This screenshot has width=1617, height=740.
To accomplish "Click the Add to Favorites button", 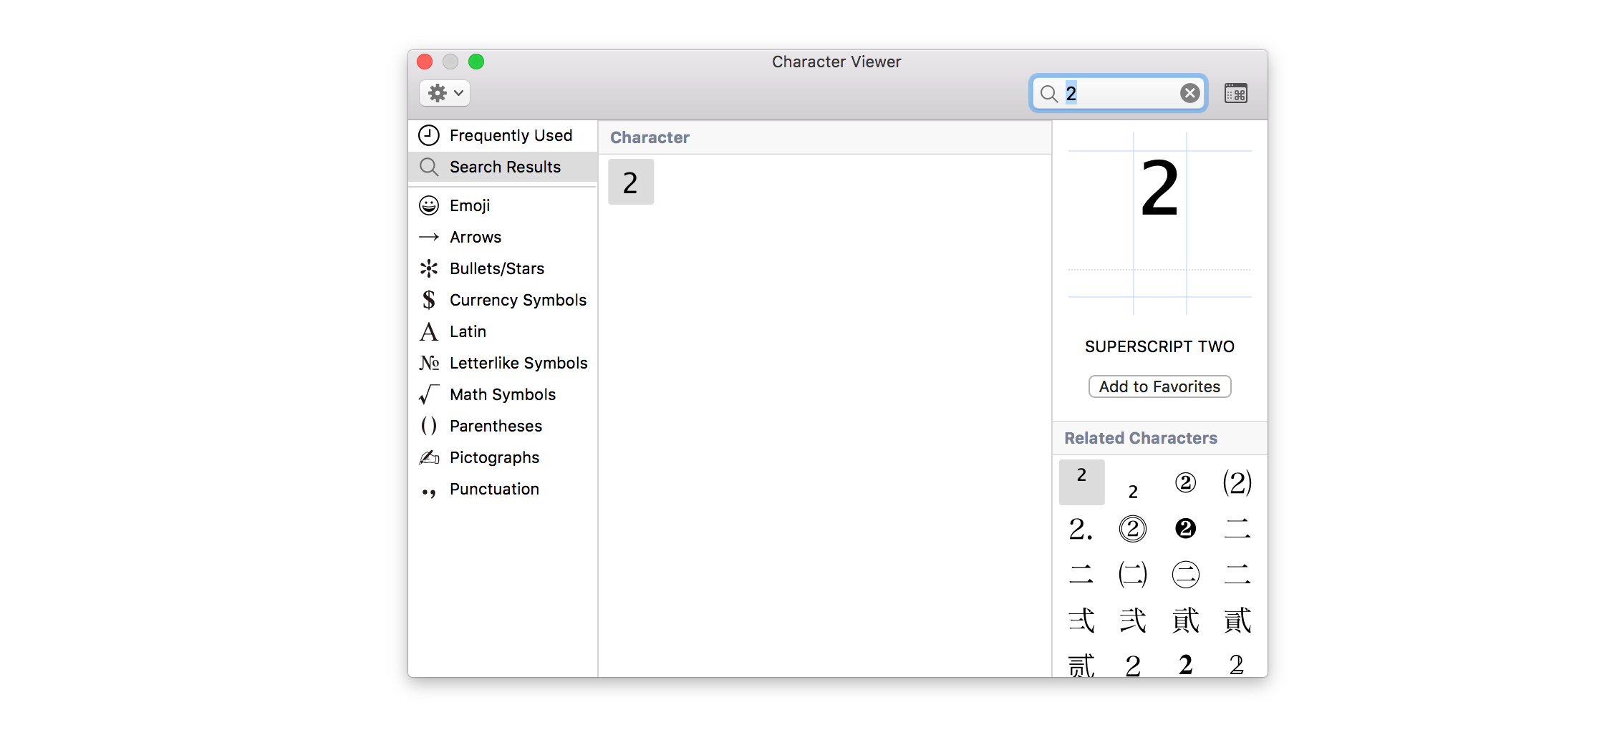I will pos(1159,386).
